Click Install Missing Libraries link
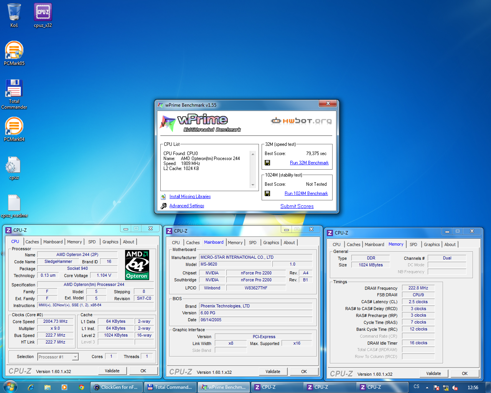This screenshot has width=491, height=393. click(x=190, y=196)
